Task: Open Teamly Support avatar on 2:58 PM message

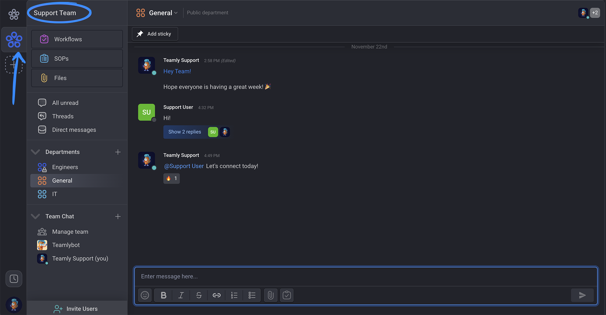Action: (146, 65)
